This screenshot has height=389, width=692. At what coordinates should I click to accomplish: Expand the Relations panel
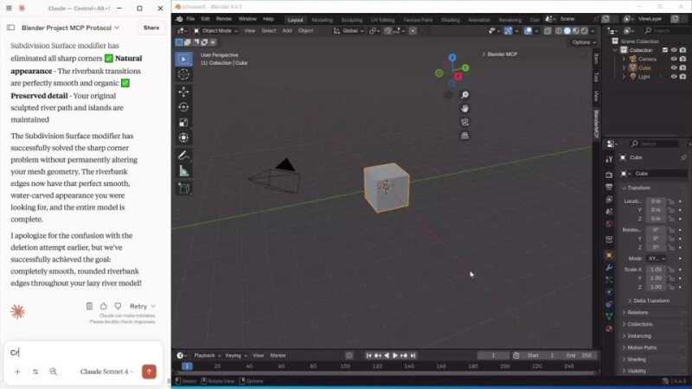pyautogui.click(x=638, y=312)
